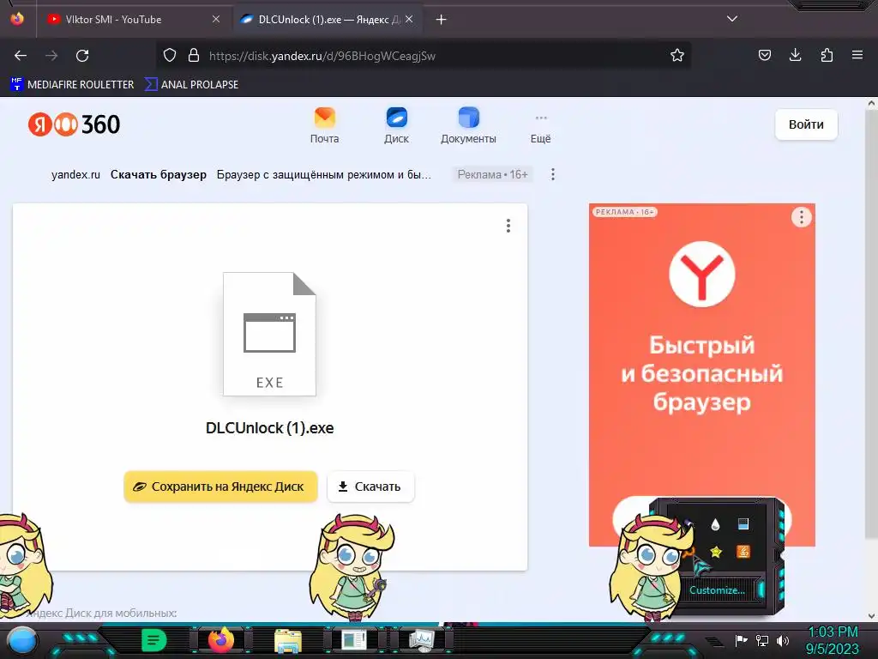This screenshot has height=659, width=878.
Task: Open the document window taskbar icon
Action: pos(354,640)
